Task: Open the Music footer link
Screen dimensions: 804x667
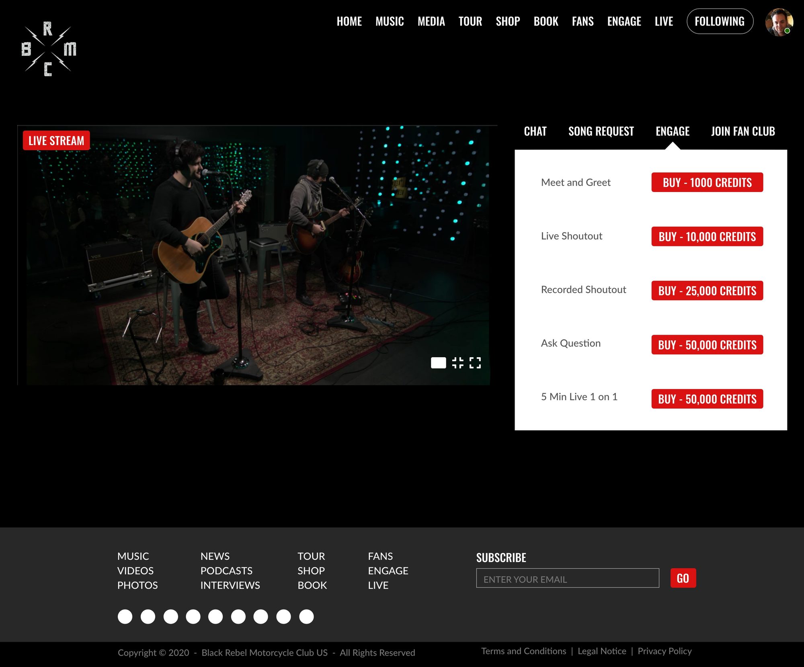Action: point(133,557)
